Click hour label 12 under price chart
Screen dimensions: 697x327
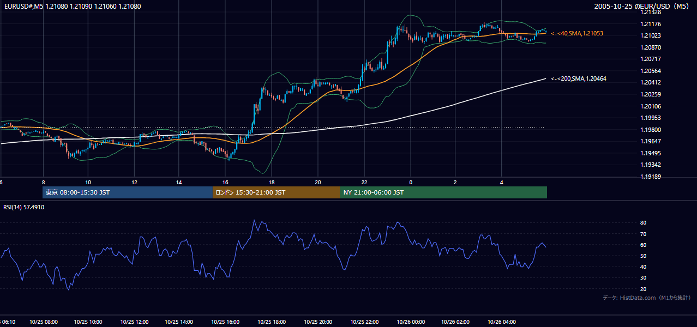pos(134,182)
